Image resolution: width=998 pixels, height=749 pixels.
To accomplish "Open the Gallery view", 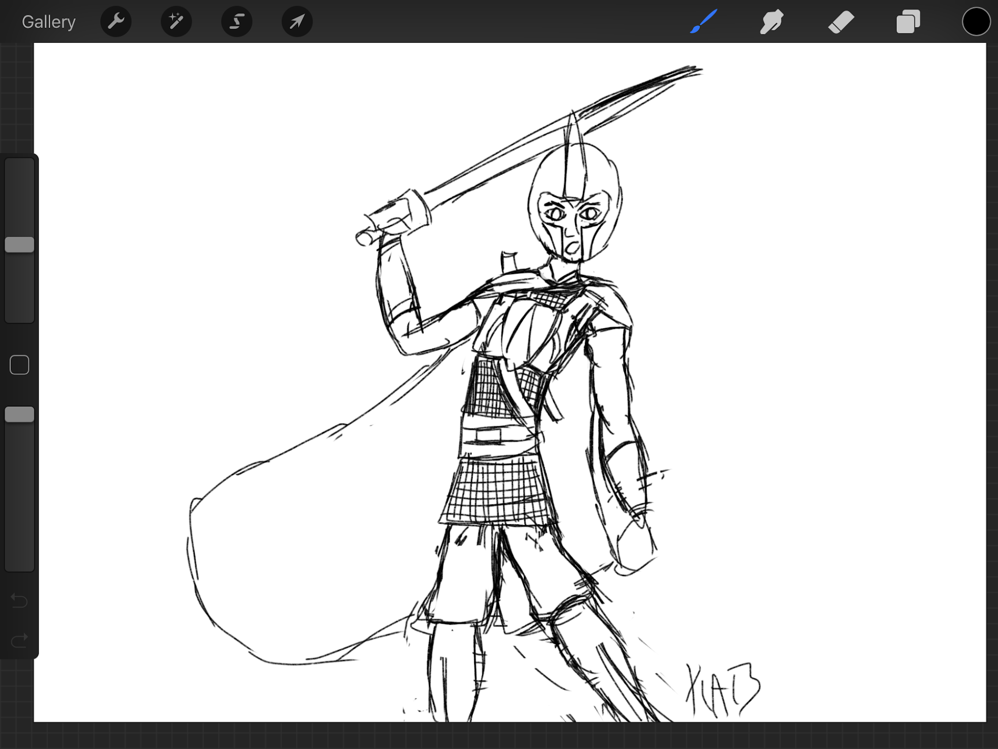I will [49, 22].
